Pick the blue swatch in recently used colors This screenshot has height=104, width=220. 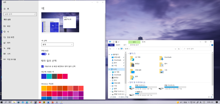point(44,76)
